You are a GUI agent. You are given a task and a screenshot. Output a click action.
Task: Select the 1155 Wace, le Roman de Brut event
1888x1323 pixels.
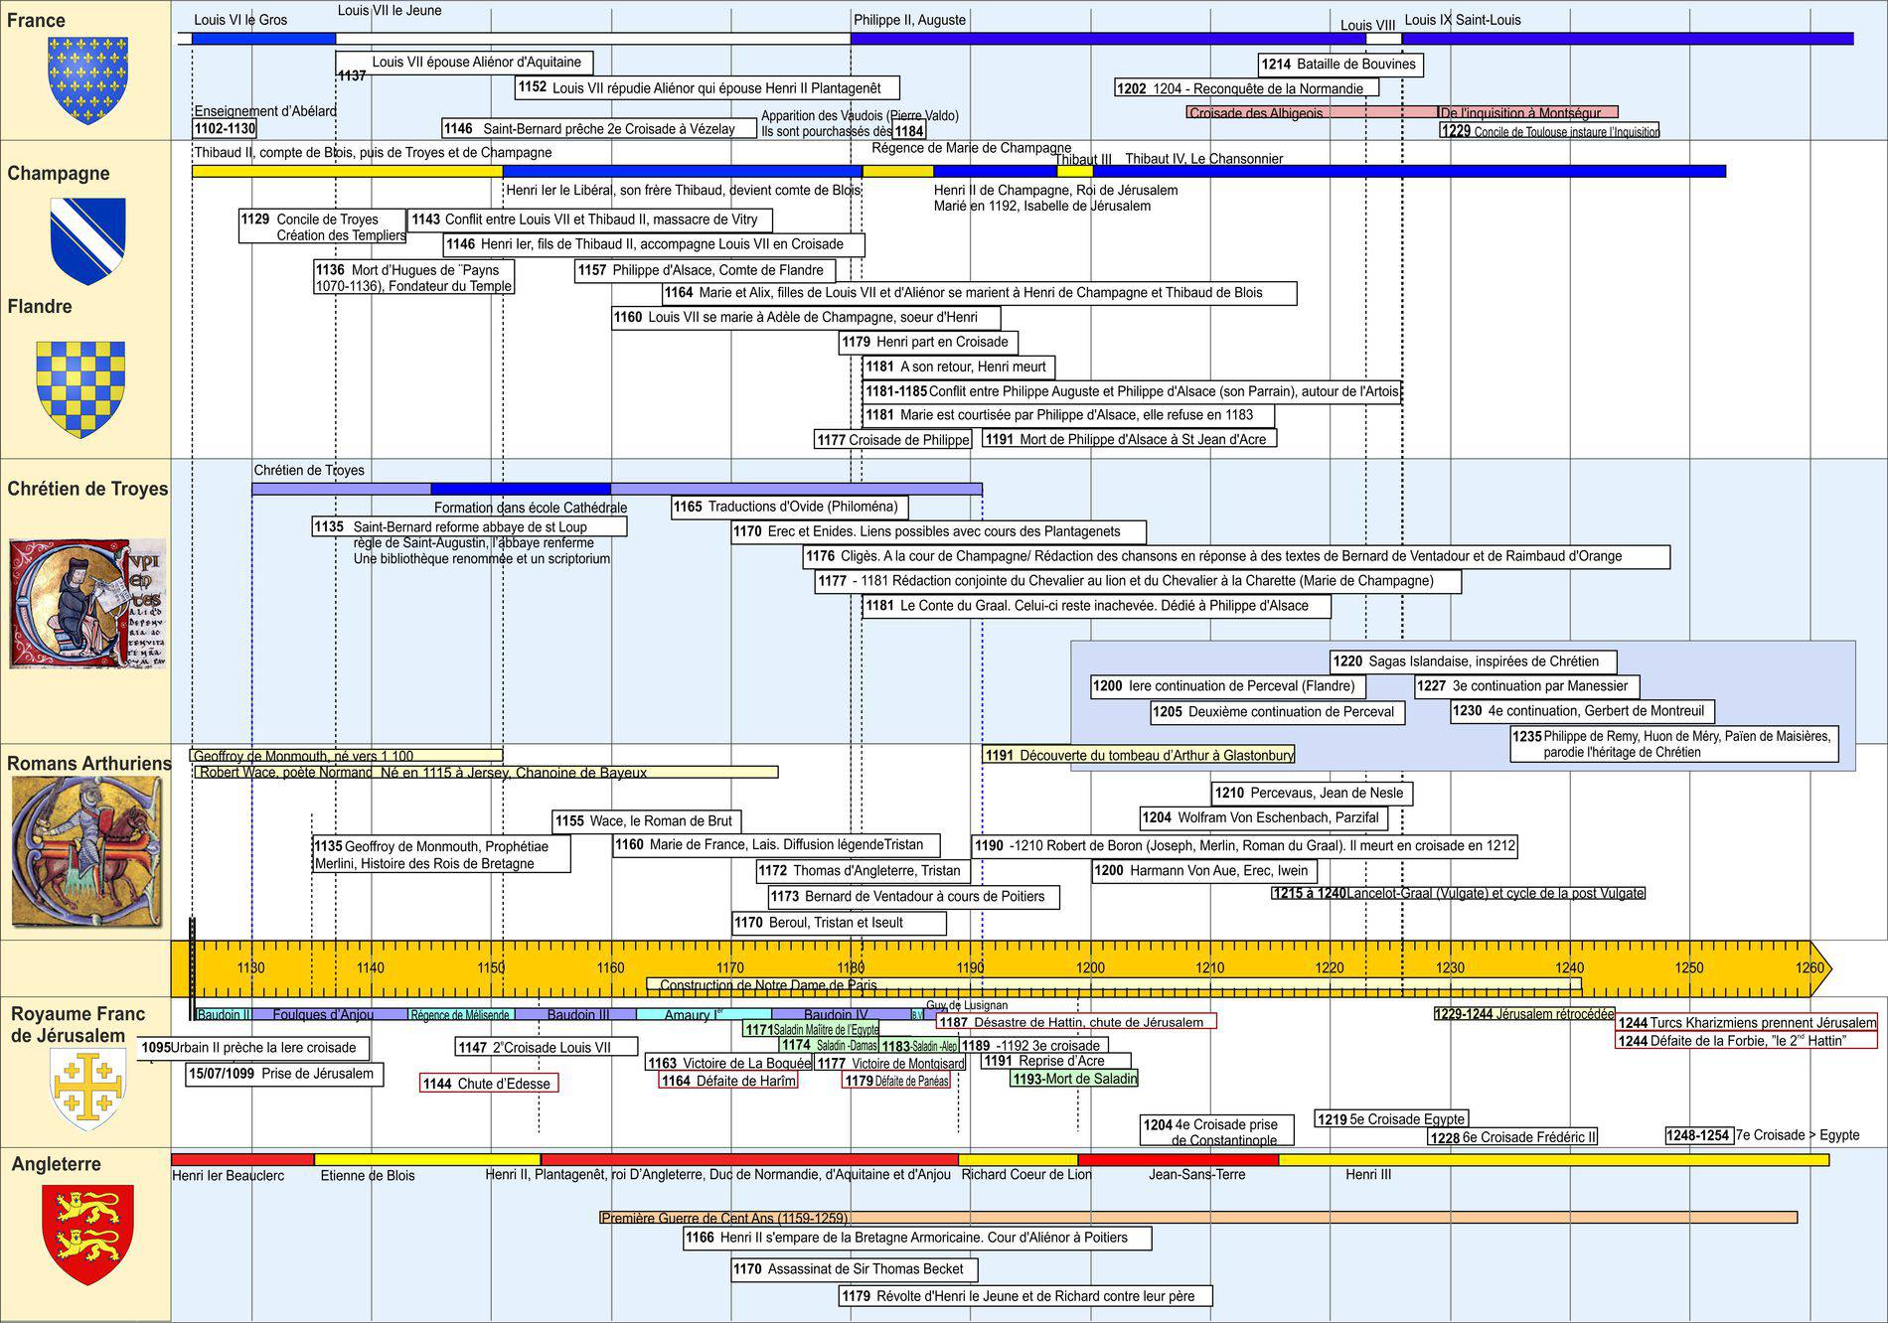[647, 821]
